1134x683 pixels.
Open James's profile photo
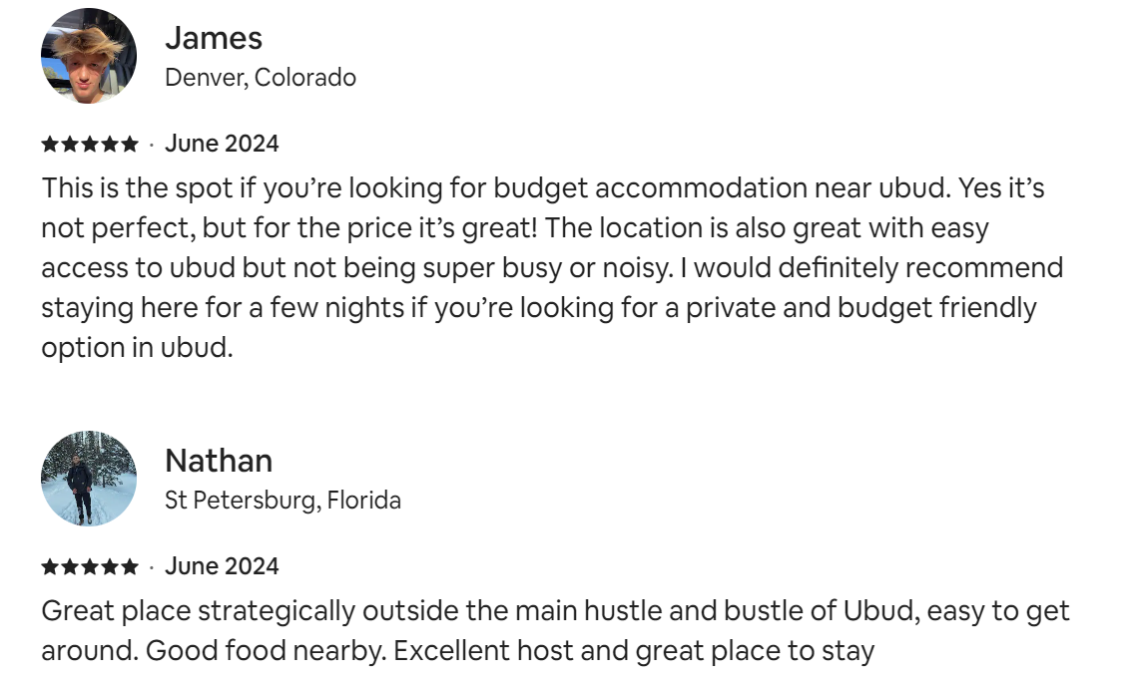click(x=89, y=57)
